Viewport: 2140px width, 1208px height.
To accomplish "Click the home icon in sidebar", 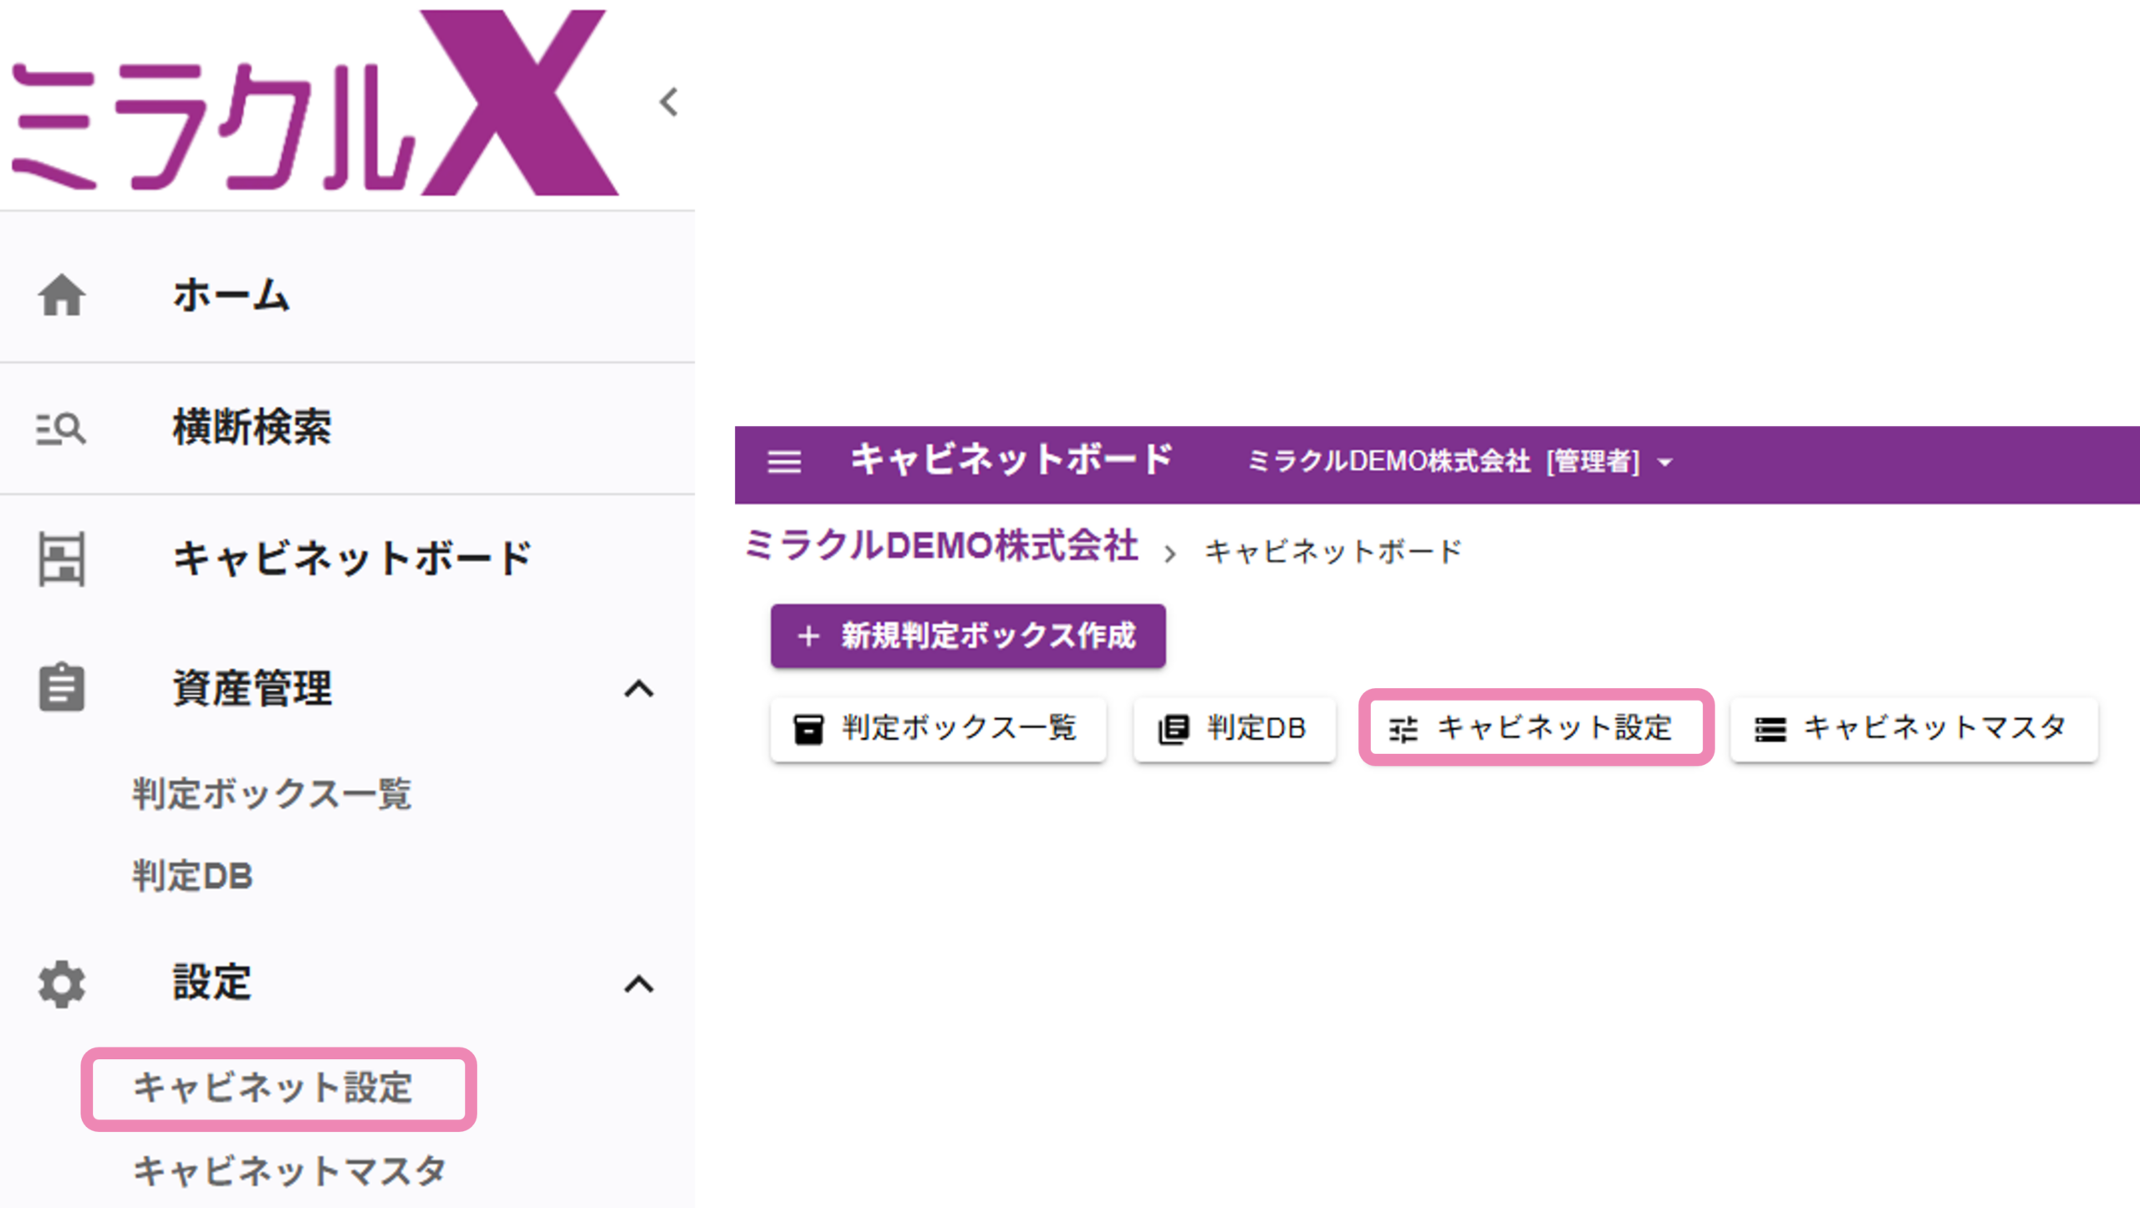I will click(62, 295).
